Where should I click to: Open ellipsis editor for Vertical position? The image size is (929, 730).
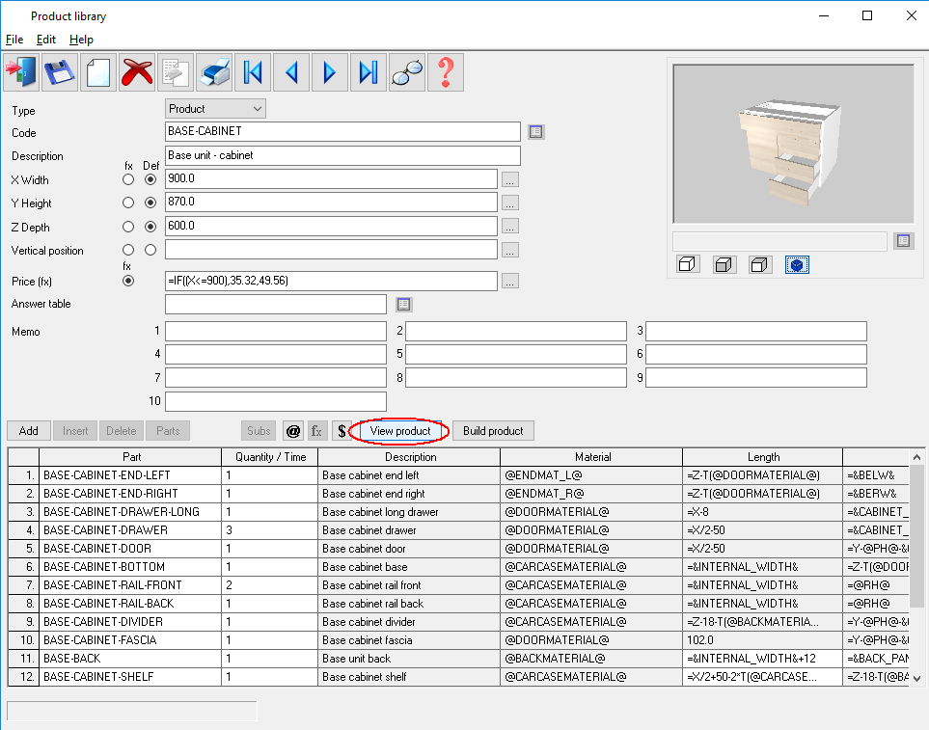[x=510, y=251]
